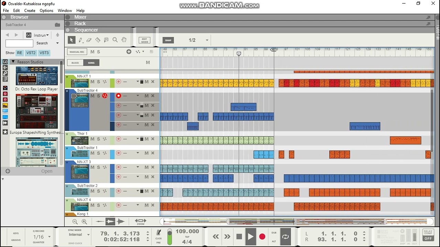The width and height of the screenshot is (440, 247).
Task: Add browser location with plus icon
Action: coord(8,171)
